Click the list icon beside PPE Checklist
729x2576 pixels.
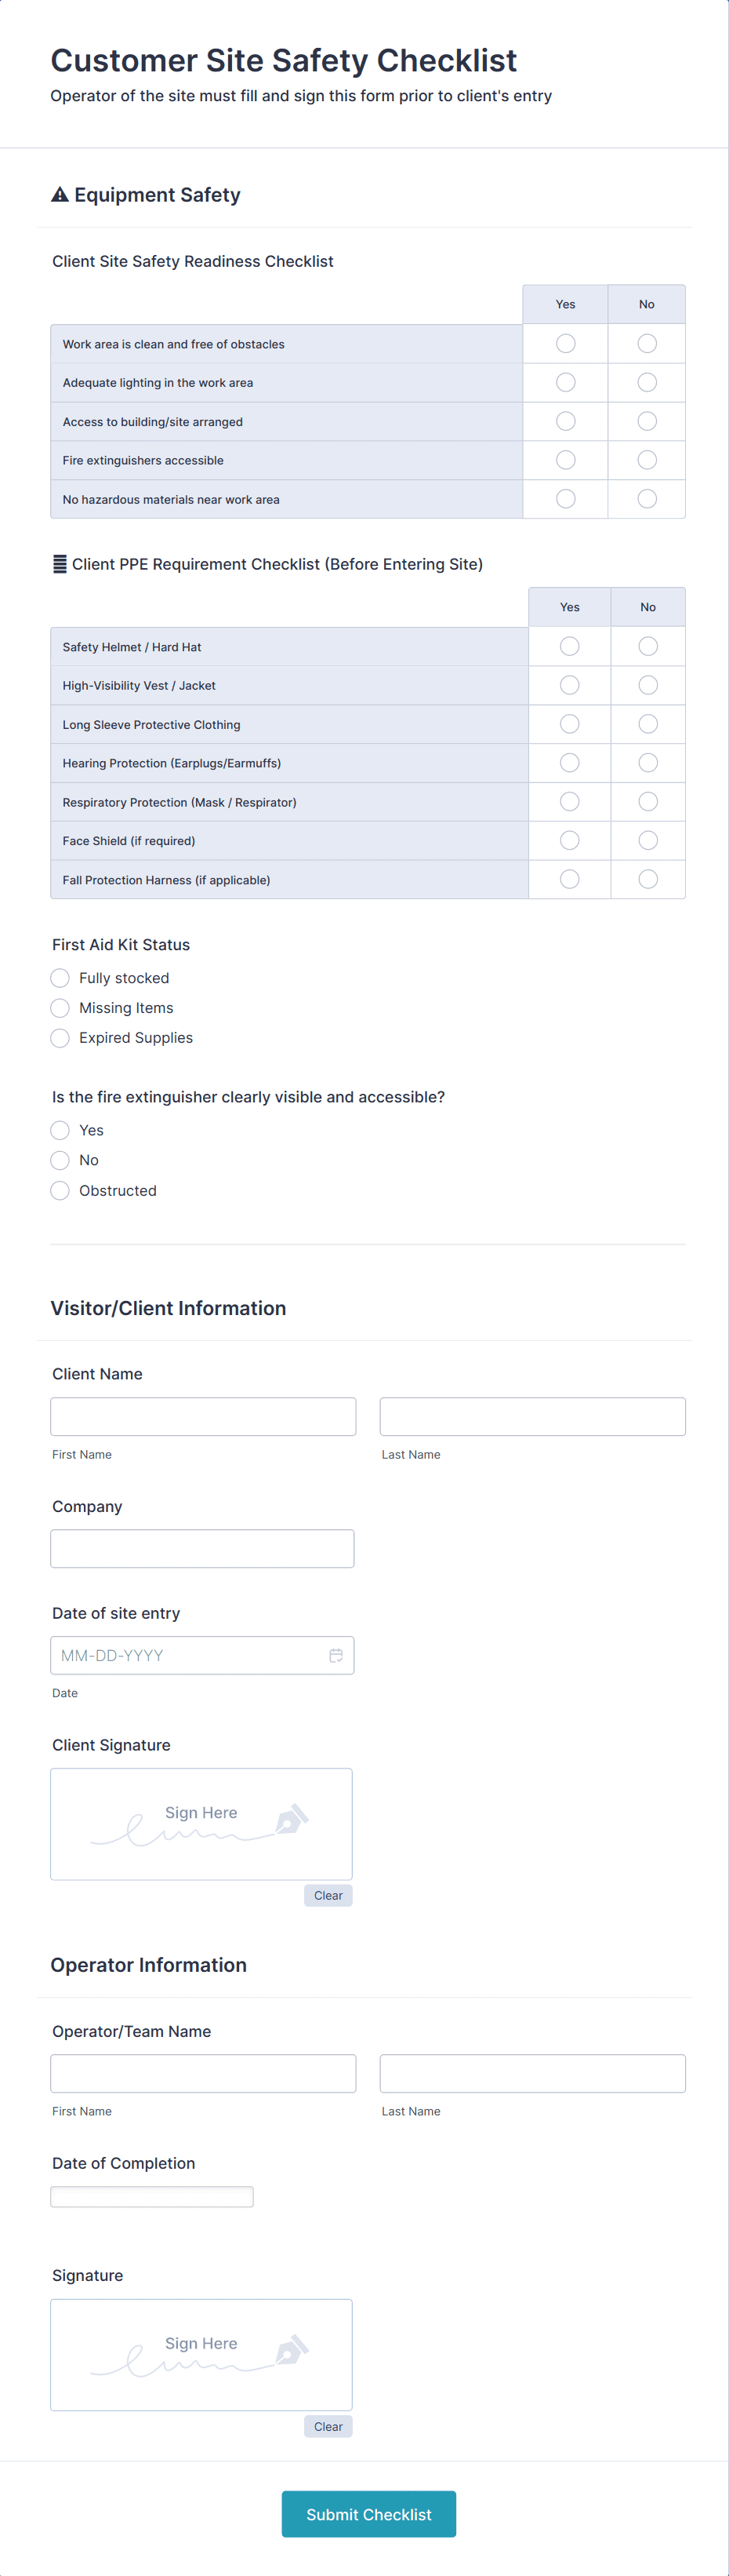(60, 564)
